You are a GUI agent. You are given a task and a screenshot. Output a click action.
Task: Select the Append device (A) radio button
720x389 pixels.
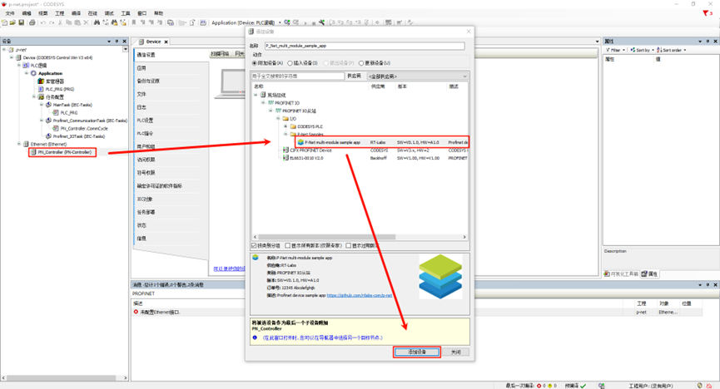pyautogui.click(x=255, y=63)
